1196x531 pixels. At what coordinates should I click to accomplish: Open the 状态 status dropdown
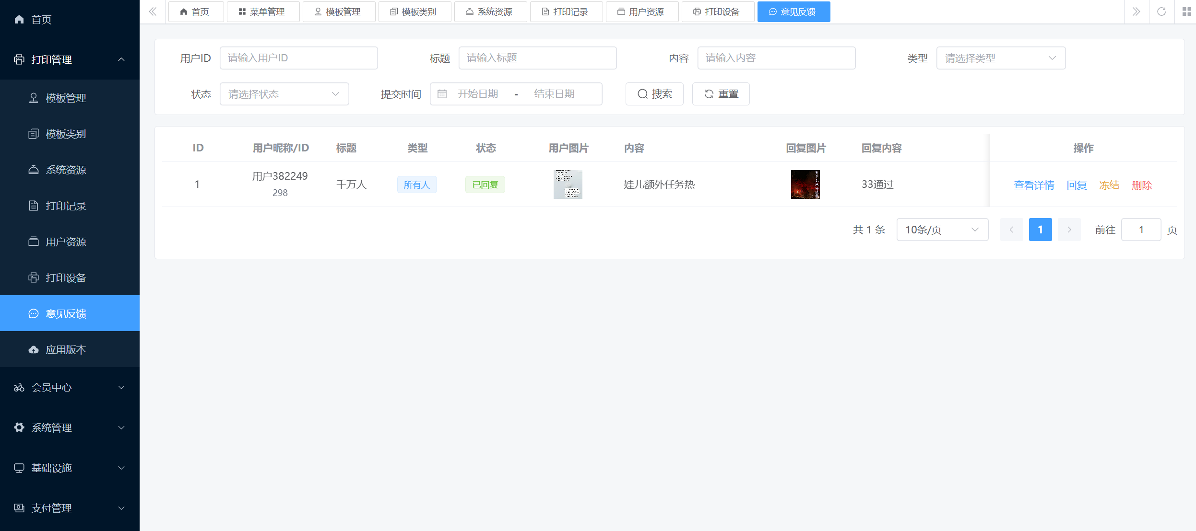tap(284, 94)
